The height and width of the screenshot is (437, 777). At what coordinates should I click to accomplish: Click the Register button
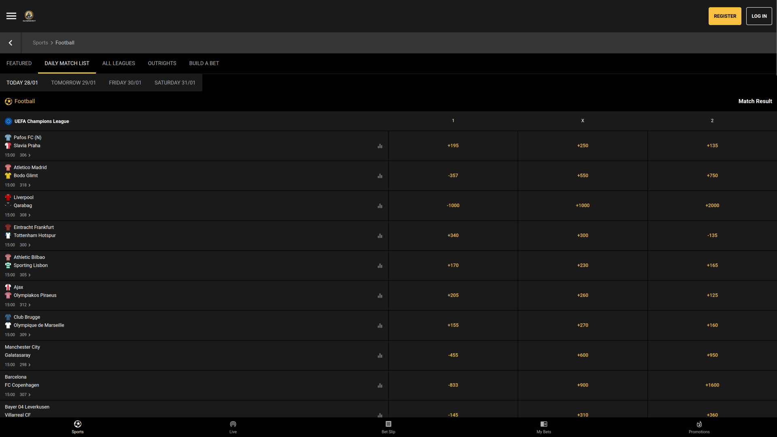pyautogui.click(x=724, y=16)
